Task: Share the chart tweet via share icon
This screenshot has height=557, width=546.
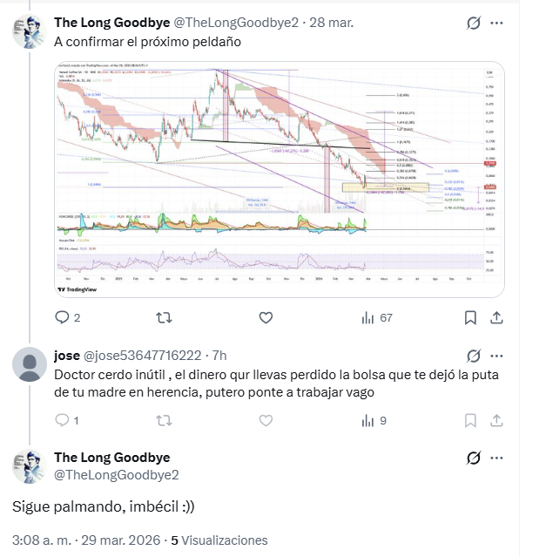Action: (x=497, y=318)
